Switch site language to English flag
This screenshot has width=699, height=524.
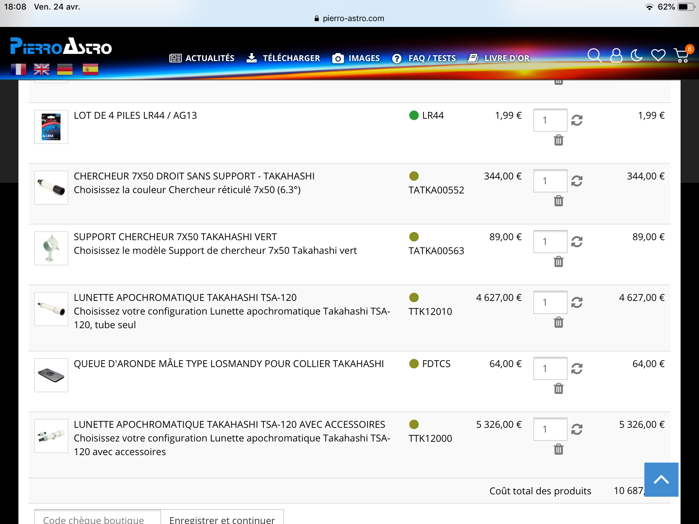click(x=42, y=69)
